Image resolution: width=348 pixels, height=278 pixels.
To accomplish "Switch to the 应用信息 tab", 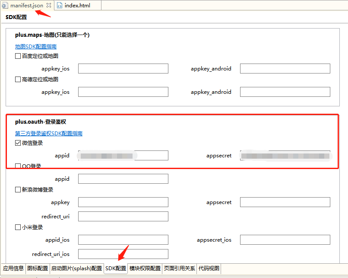I will (x=13, y=268).
